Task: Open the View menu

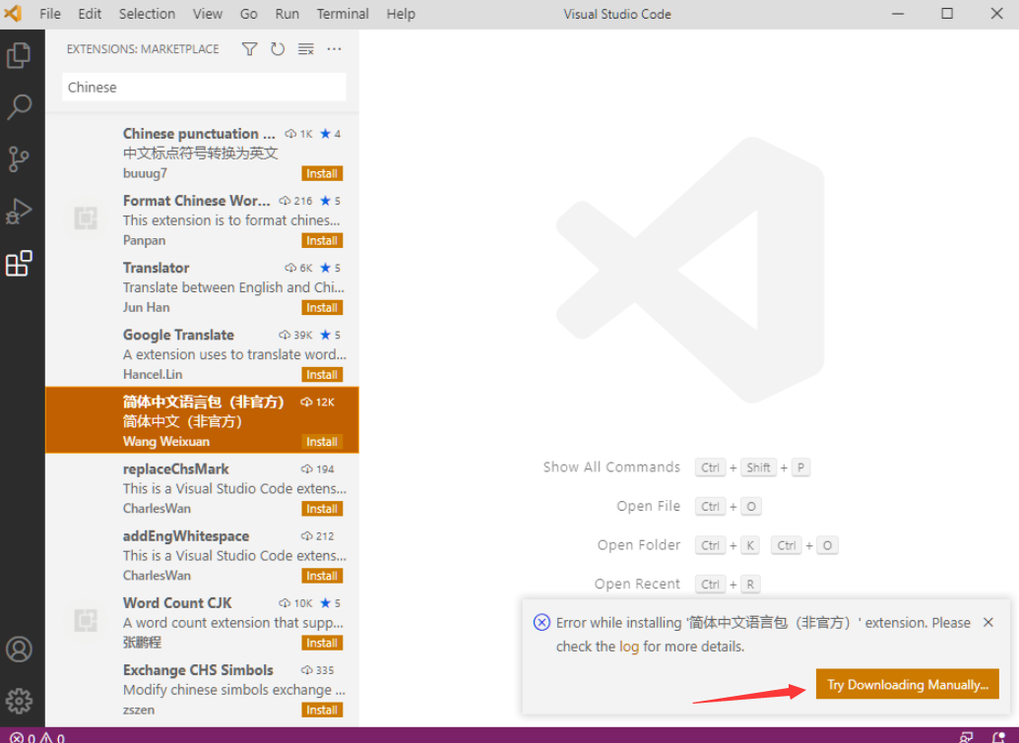Action: pos(208,14)
